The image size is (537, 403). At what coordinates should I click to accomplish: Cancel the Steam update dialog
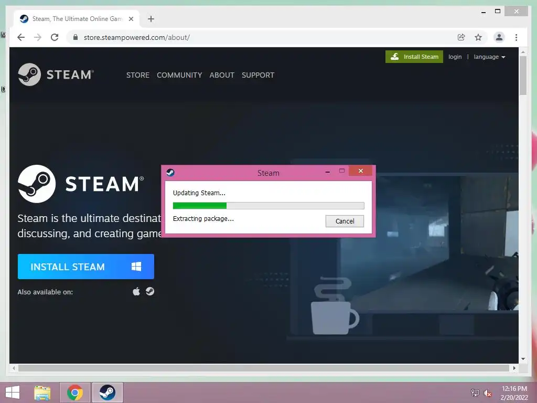(x=345, y=221)
